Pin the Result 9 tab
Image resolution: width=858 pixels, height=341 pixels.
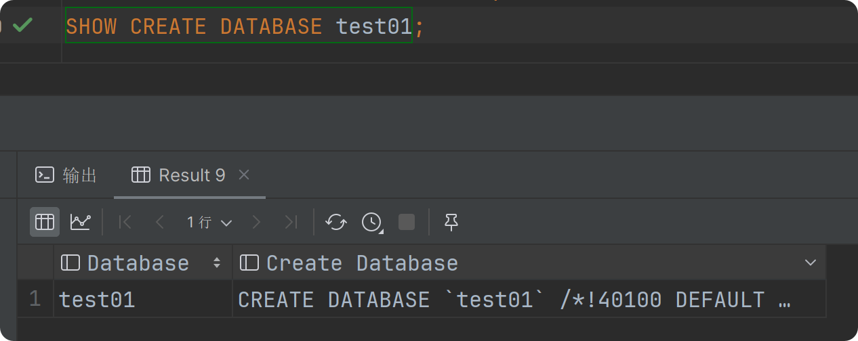(451, 222)
